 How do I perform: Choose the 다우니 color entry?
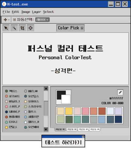pyautogui.click(x=11, y=122)
